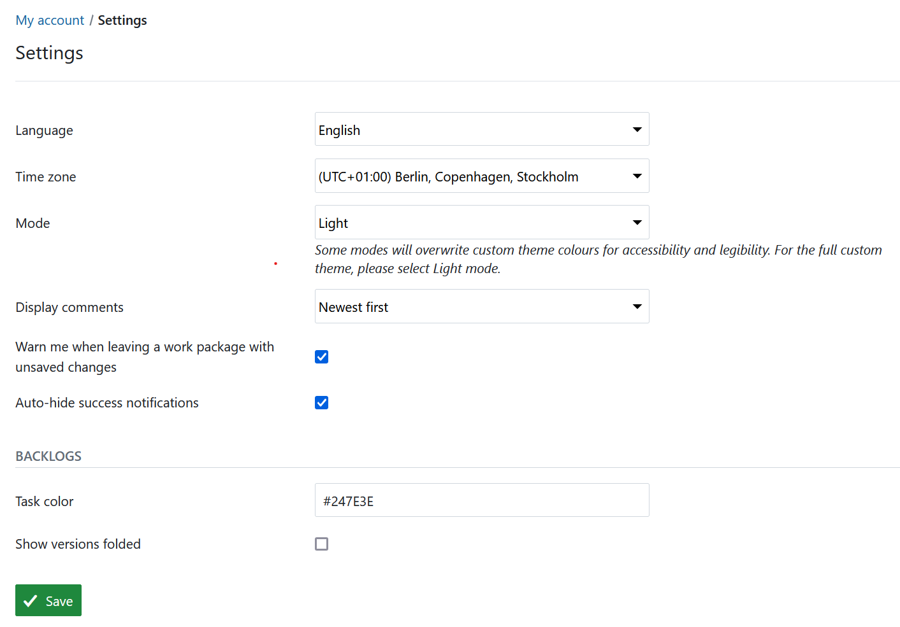The width and height of the screenshot is (900, 627).
Task: Click the Language field label
Action: point(44,130)
